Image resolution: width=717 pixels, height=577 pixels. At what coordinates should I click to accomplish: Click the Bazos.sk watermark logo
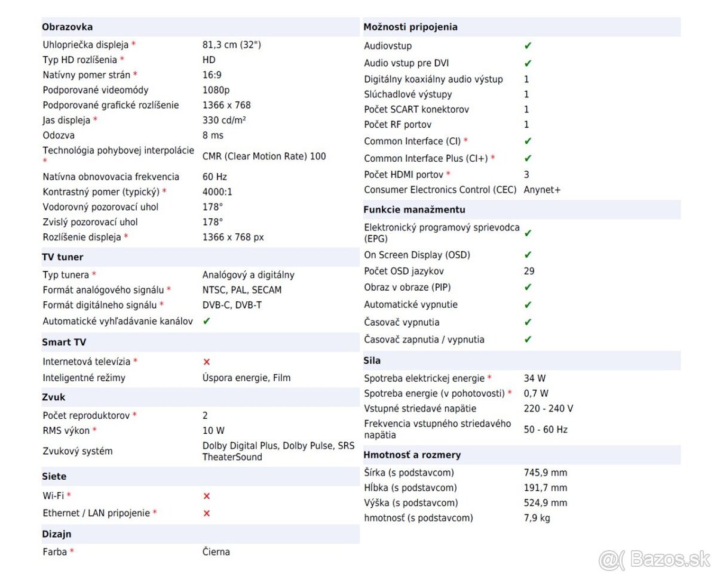click(x=654, y=560)
